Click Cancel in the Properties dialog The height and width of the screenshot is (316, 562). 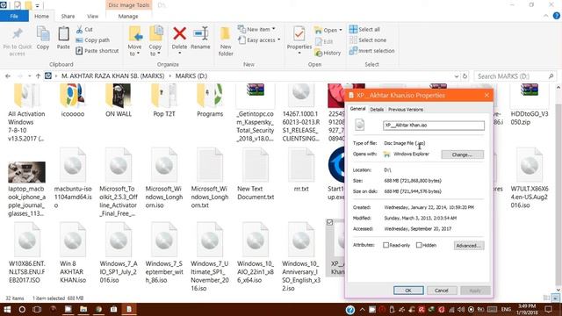(x=441, y=291)
